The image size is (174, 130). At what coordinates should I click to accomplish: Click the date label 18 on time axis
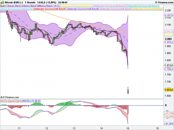157,128
